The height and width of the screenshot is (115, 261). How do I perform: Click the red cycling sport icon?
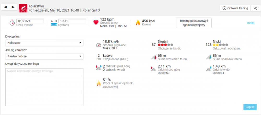[x=23, y=8]
